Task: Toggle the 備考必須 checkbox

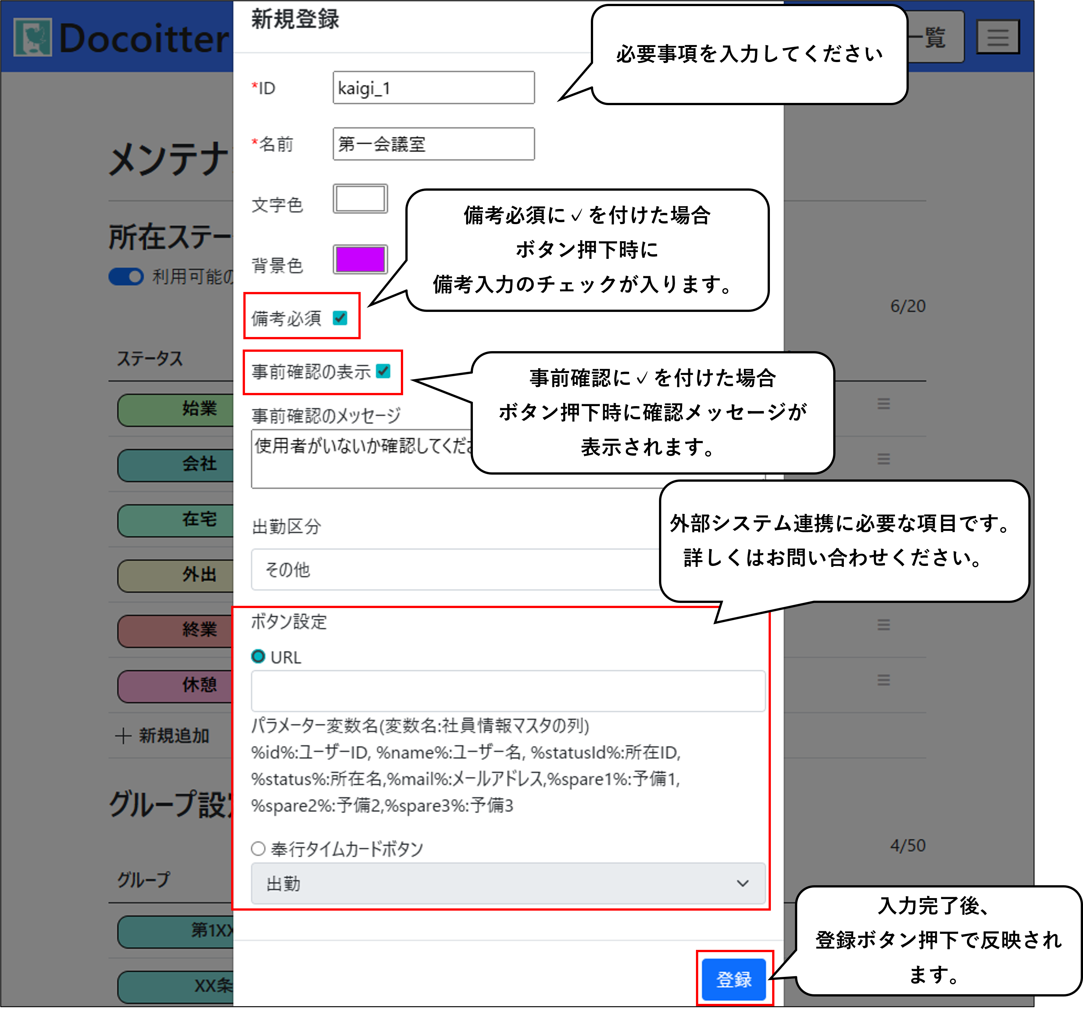Action: click(x=340, y=318)
